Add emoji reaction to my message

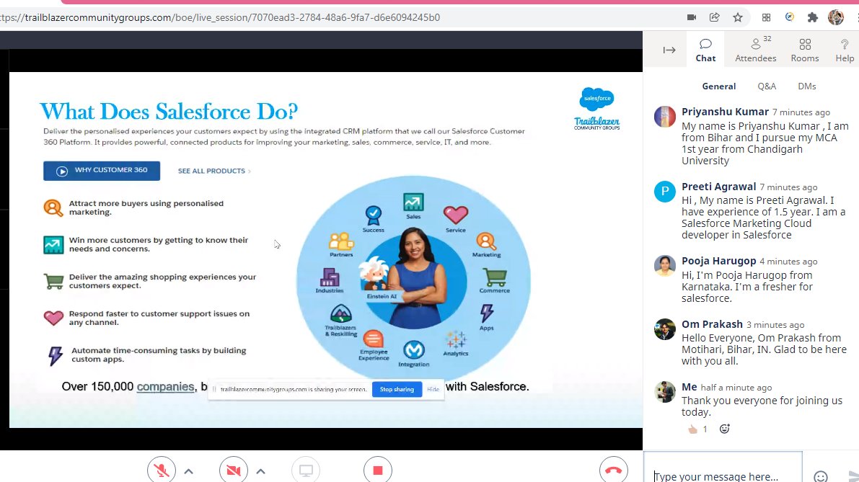point(724,429)
